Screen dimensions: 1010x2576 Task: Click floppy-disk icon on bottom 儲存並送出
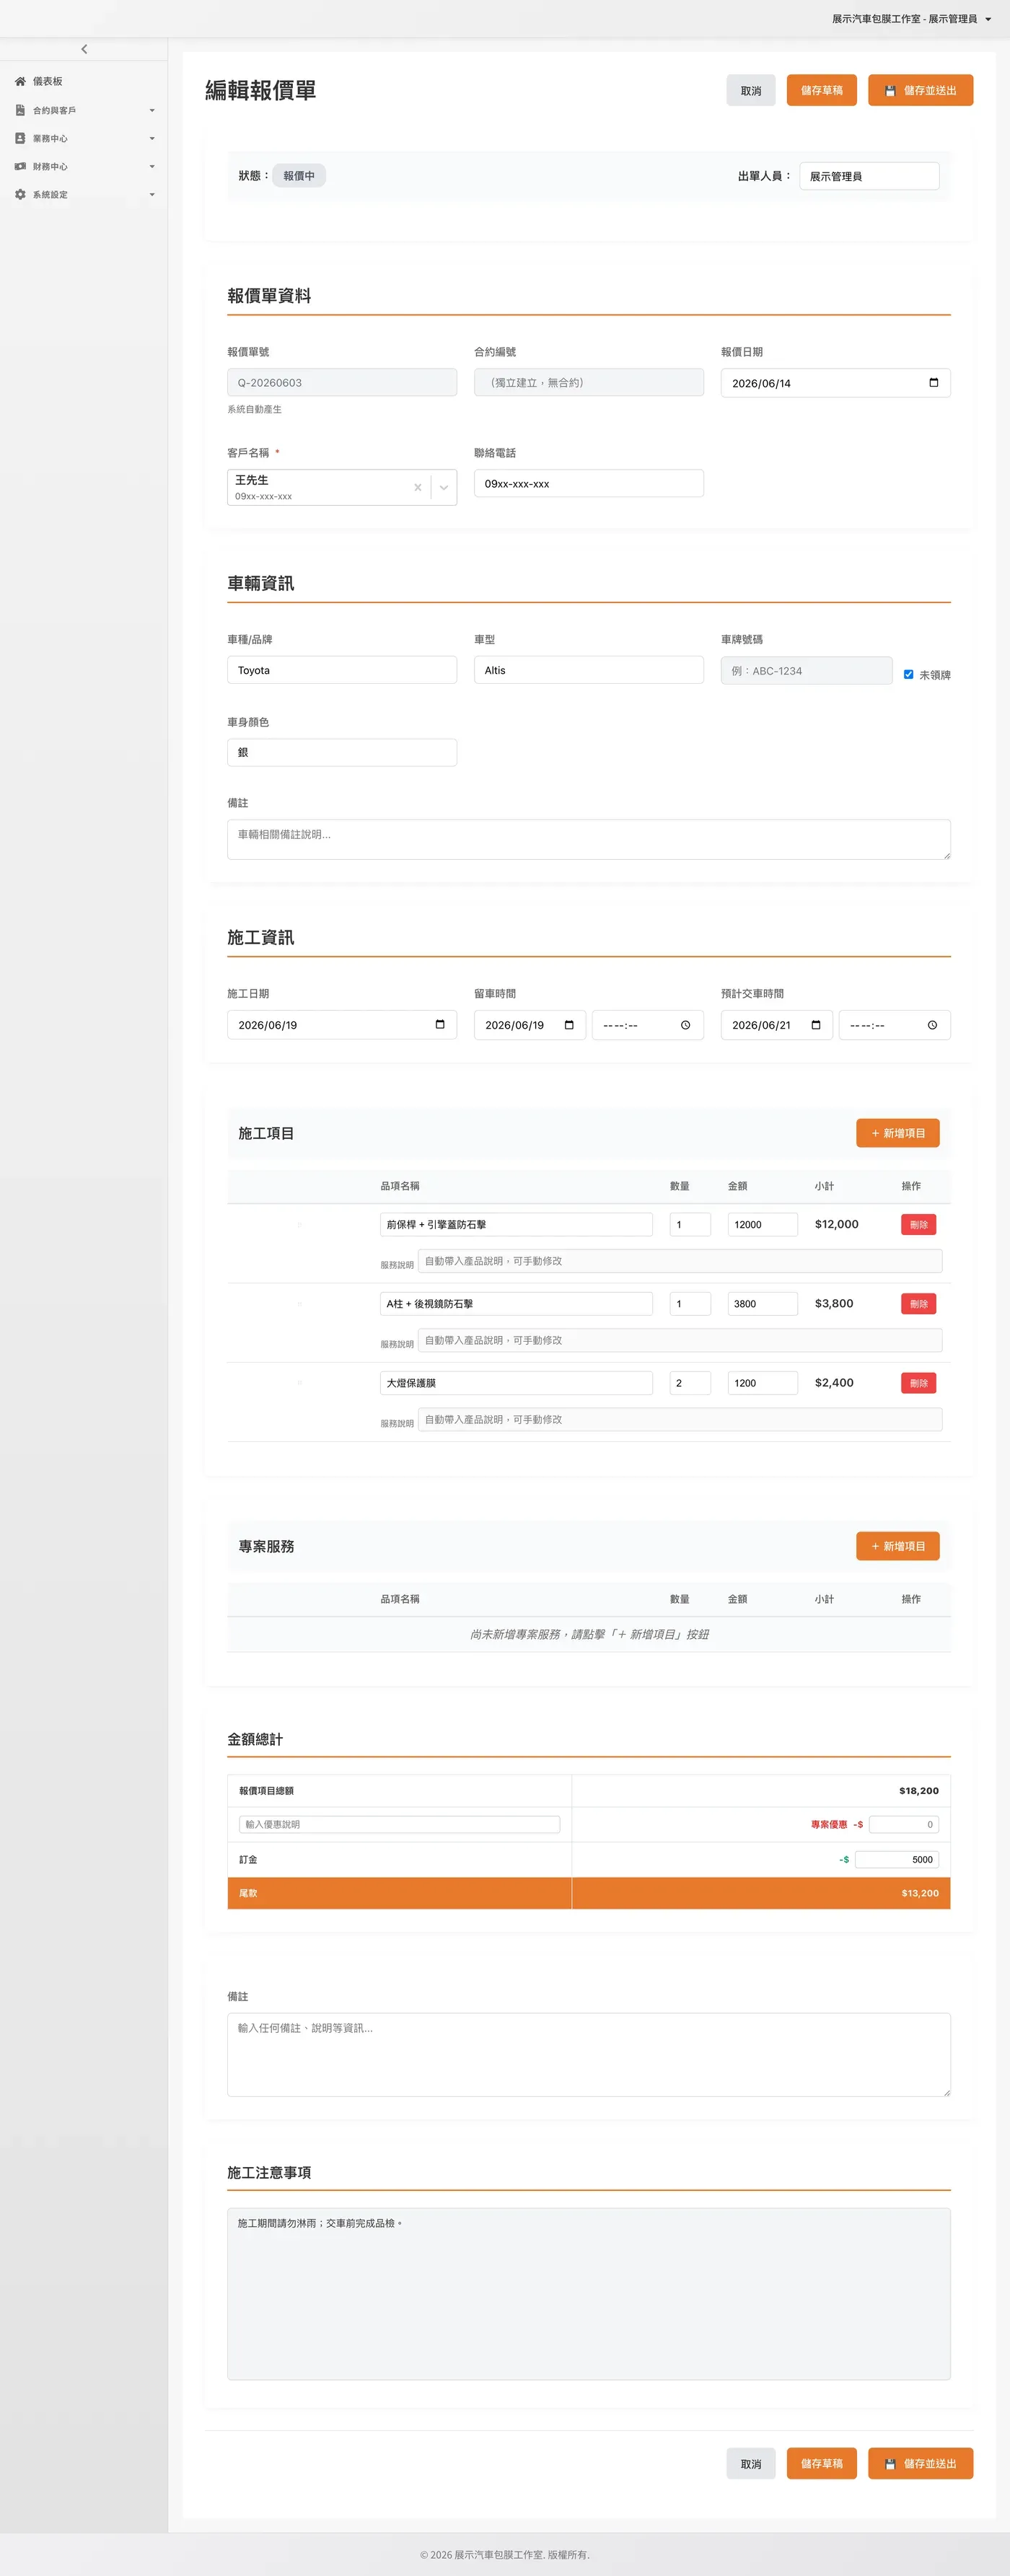click(890, 2463)
